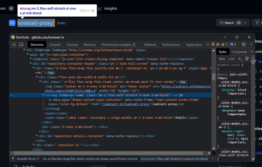The image size is (262, 167).
Task: Toggle the .cls element classes panel
Action: [231, 59]
